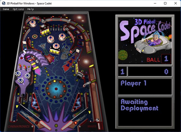Screen dimensions: 181x132
Task: Click the BALL label in the info panel
Action: [153, 60]
